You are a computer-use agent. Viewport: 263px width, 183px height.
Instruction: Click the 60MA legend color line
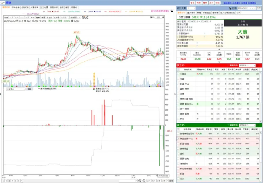[x=105, y=12]
